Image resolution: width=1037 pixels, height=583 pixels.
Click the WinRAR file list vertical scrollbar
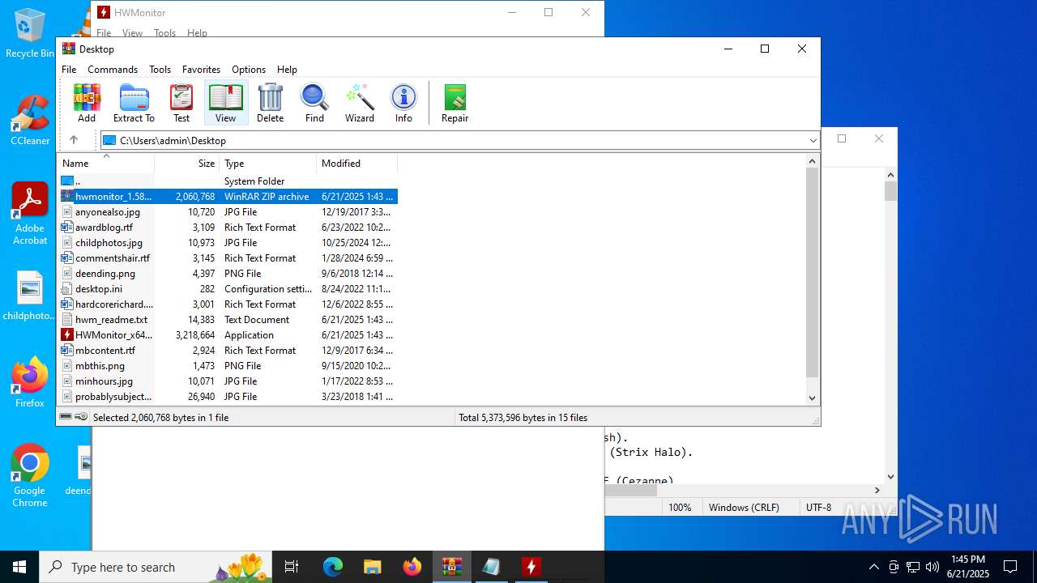tap(813, 272)
